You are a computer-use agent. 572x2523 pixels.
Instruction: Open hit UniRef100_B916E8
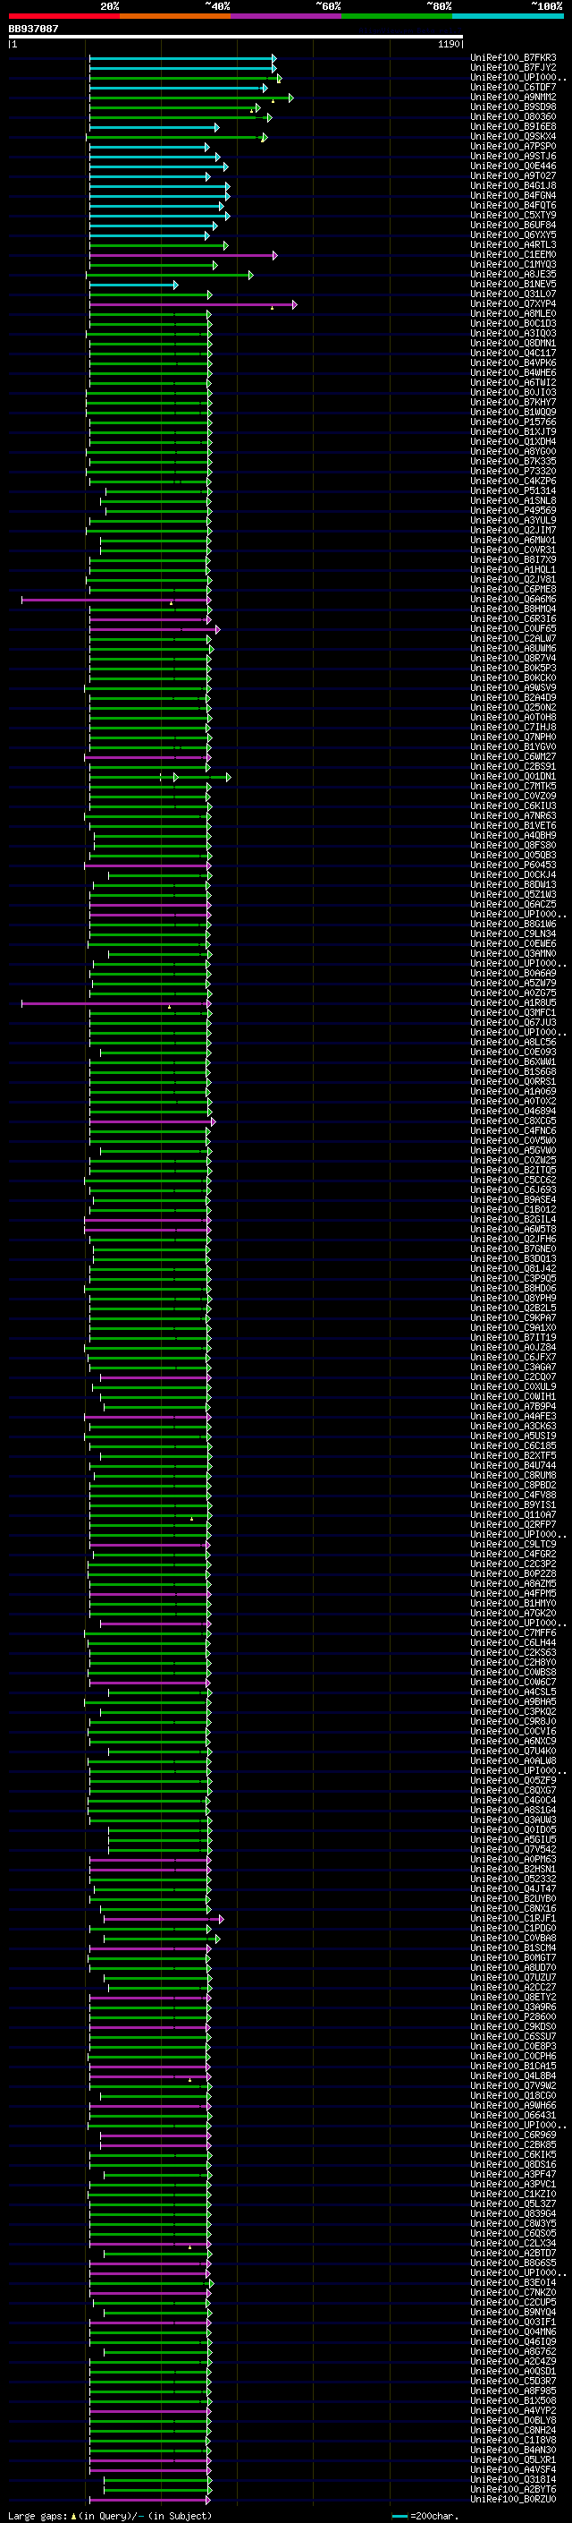tap(513, 126)
